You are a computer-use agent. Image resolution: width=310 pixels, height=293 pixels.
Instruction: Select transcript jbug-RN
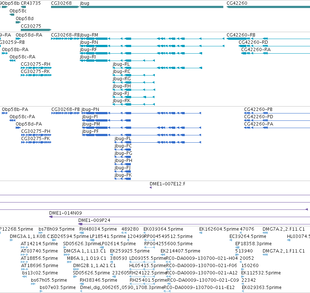tap(152, 46)
